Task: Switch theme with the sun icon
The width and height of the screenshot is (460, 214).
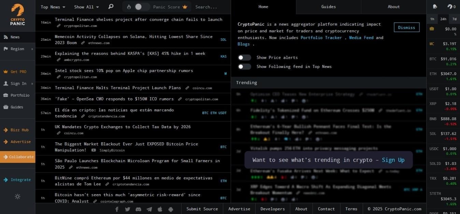Action: click(x=17, y=196)
